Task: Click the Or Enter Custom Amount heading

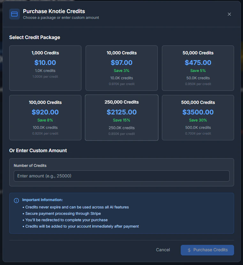Action: tap(38, 150)
